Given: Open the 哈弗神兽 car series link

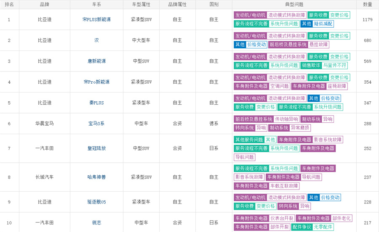Looking at the screenshot, I should click(x=96, y=177).
